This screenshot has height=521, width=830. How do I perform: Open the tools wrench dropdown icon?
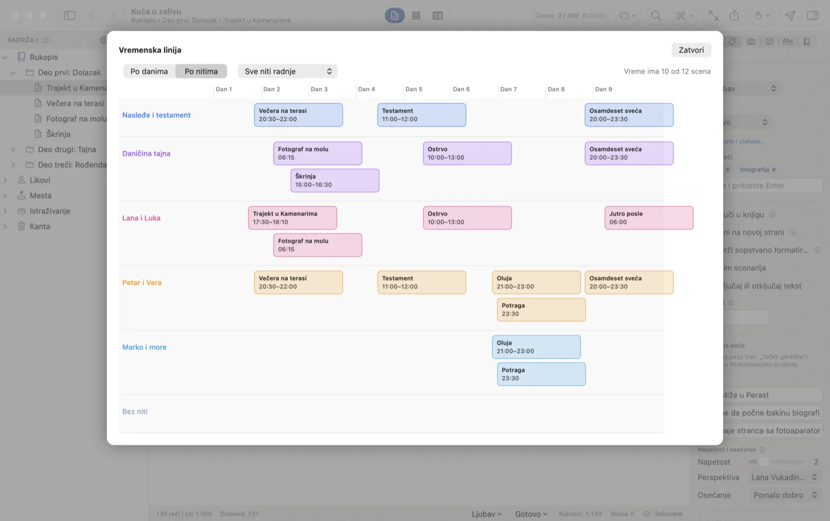(684, 16)
